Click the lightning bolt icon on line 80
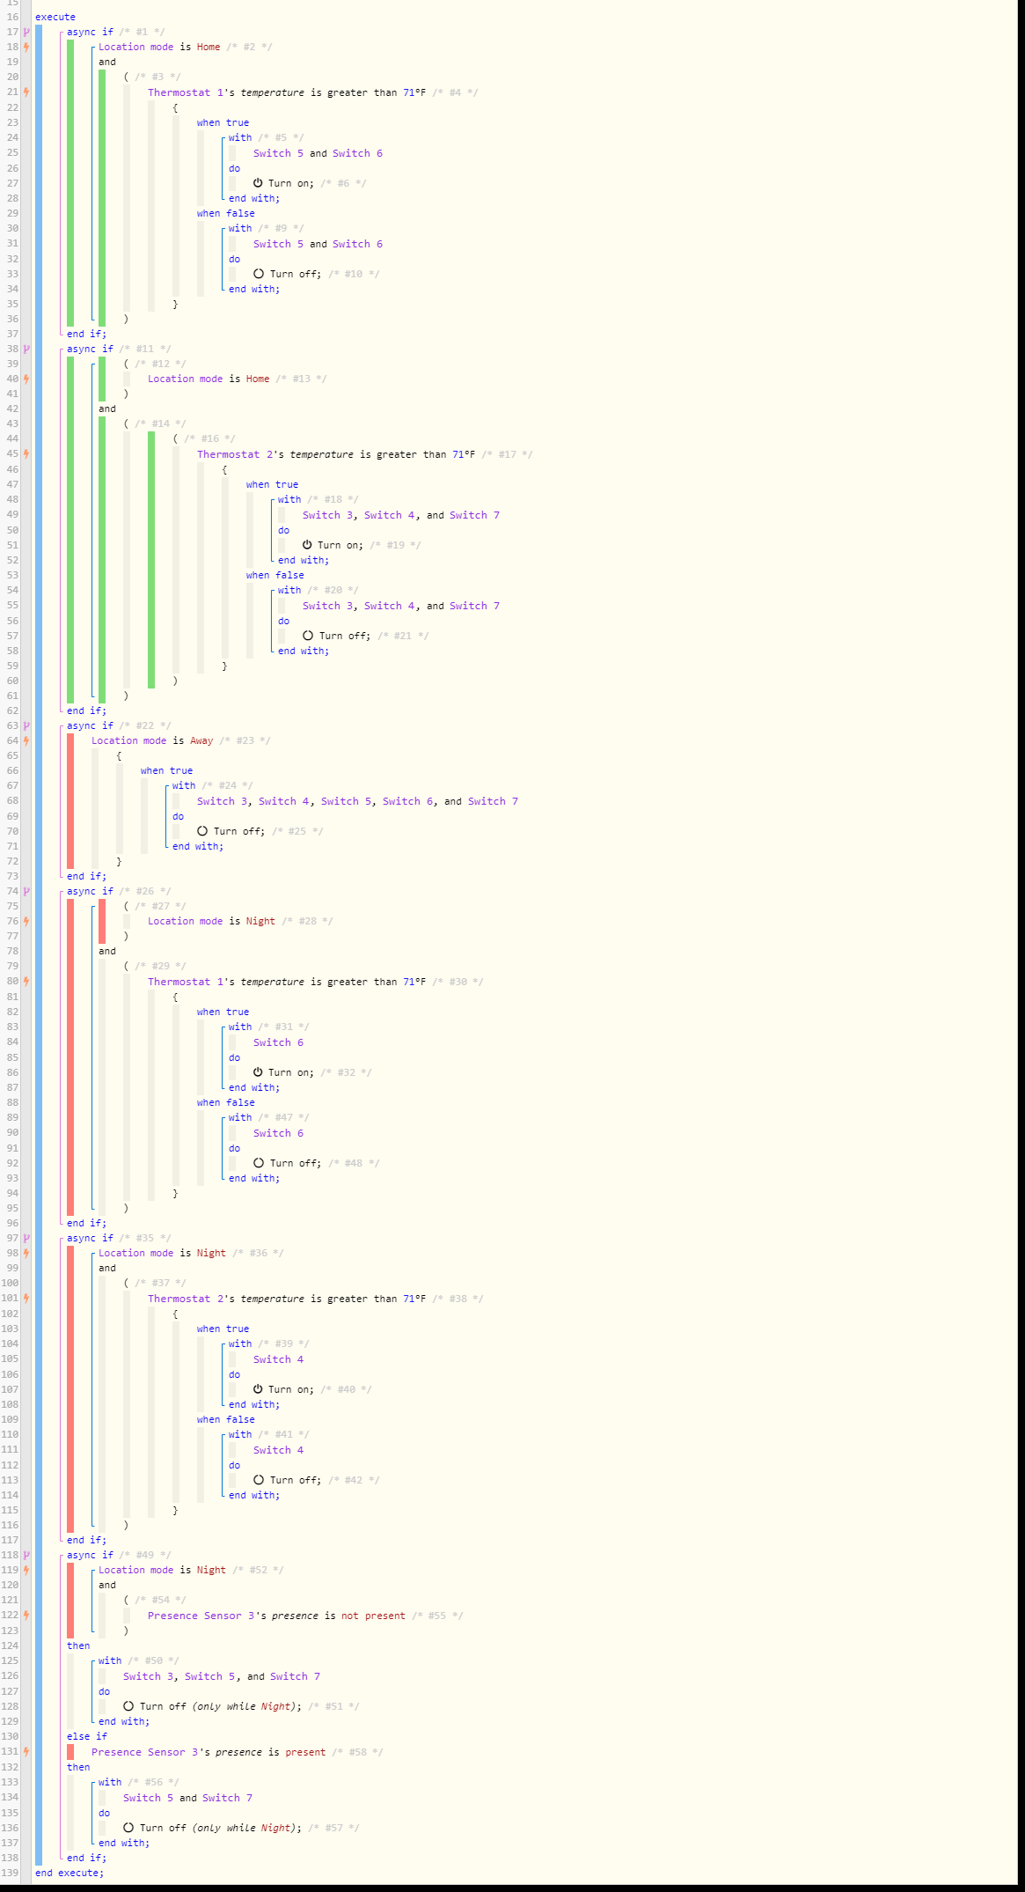1025x1892 pixels. point(26,982)
